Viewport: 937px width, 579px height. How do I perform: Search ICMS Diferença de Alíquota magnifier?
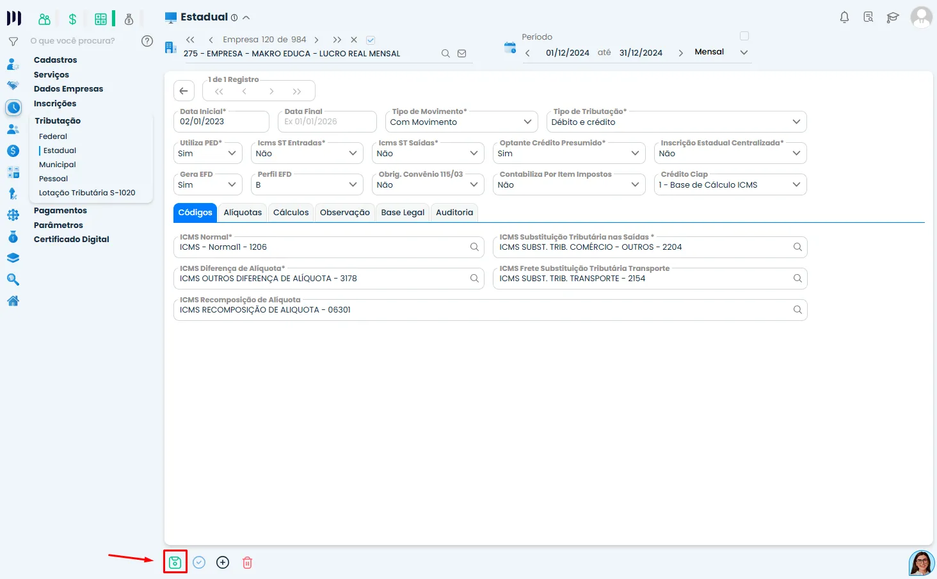click(x=474, y=279)
